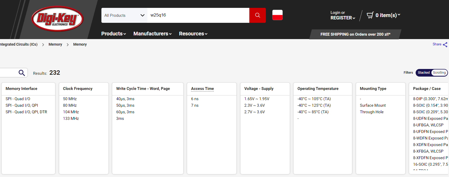Switch filters to Stacked view

(x=424, y=73)
